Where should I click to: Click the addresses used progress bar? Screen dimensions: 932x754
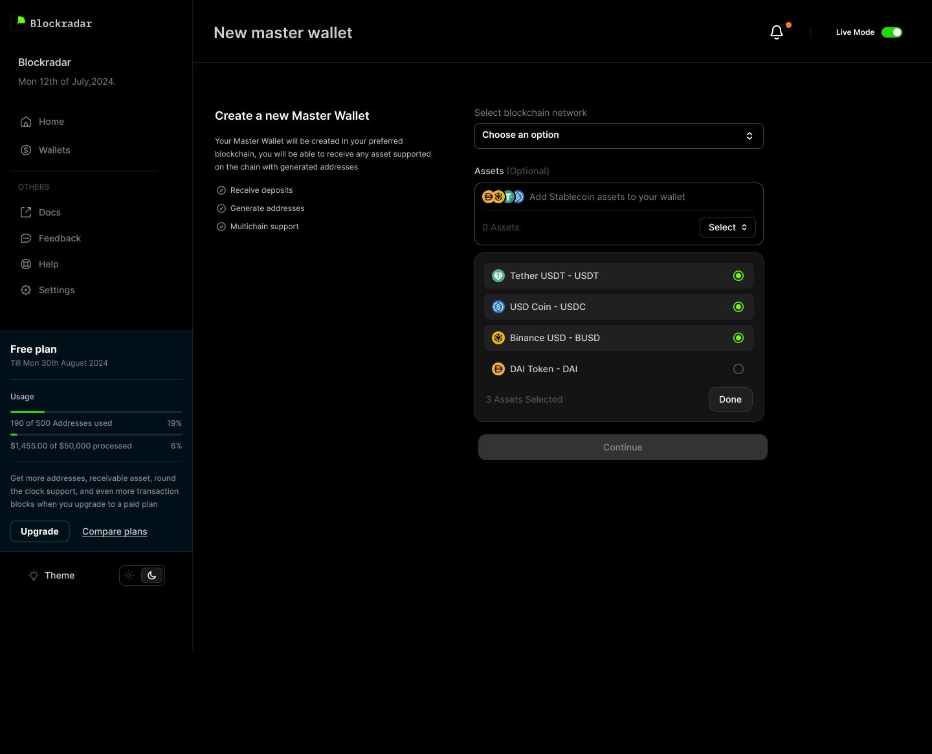96,412
